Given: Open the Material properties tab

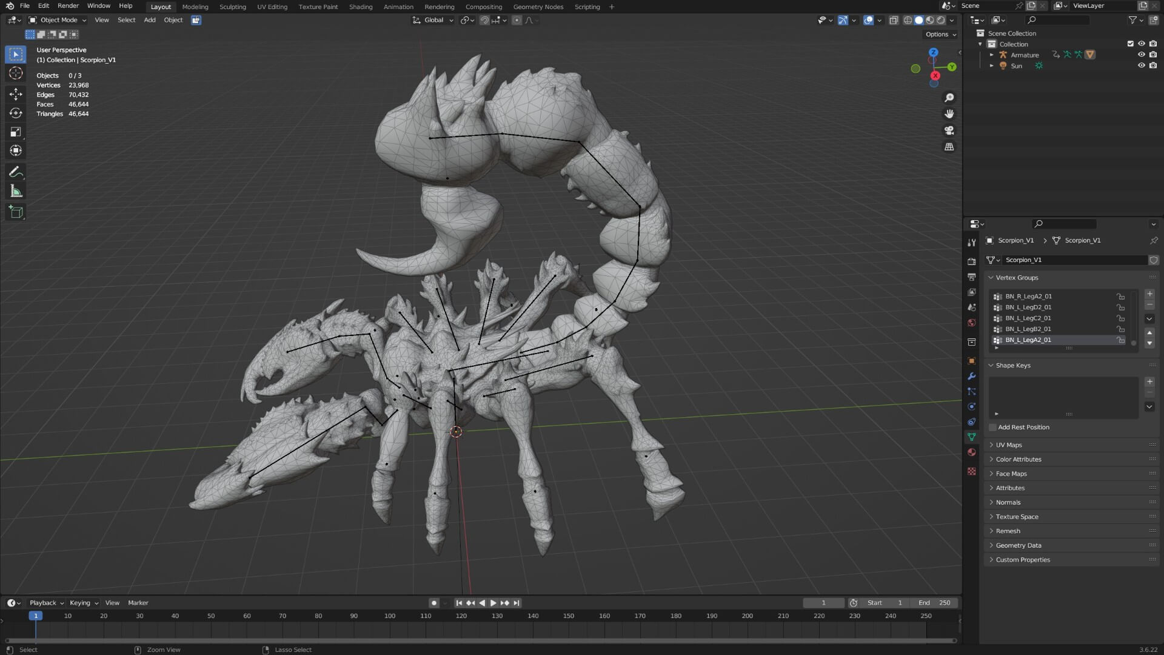Looking at the screenshot, I should (972, 452).
